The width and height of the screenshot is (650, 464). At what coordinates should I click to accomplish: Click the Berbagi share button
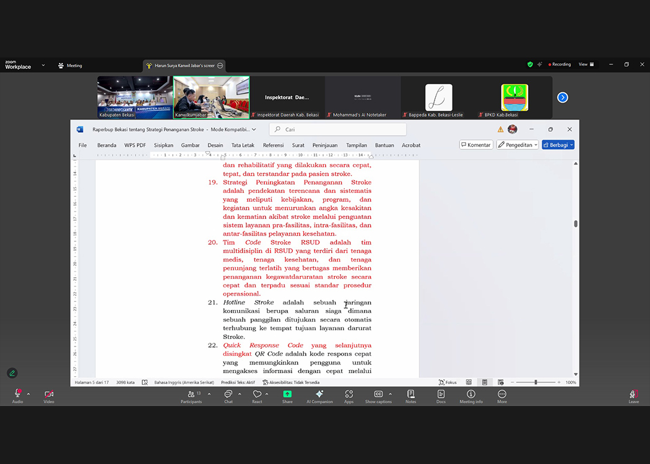click(558, 145)
